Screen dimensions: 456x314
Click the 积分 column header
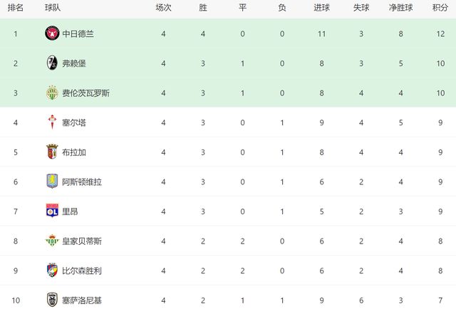(x=440, y=8)
